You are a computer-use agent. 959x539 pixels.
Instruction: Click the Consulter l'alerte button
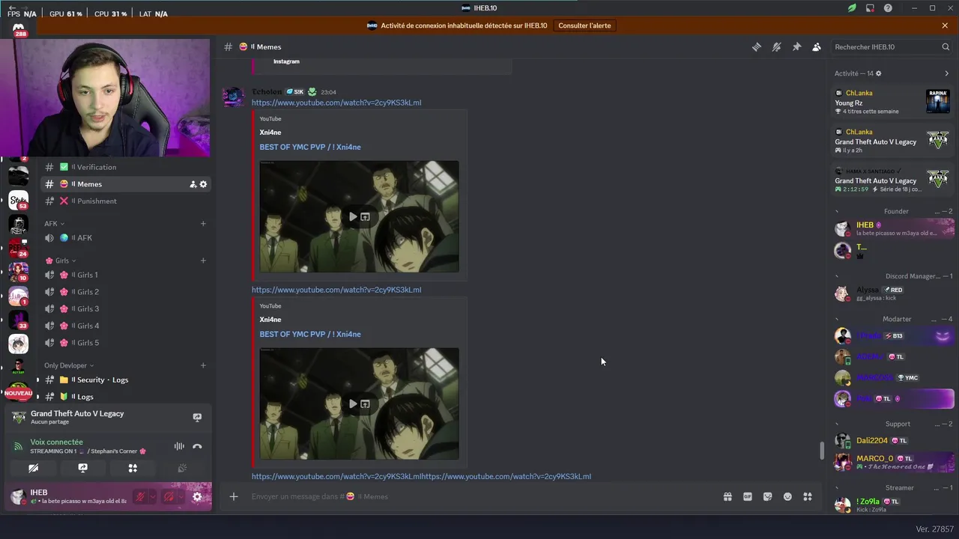click(584, 25)
